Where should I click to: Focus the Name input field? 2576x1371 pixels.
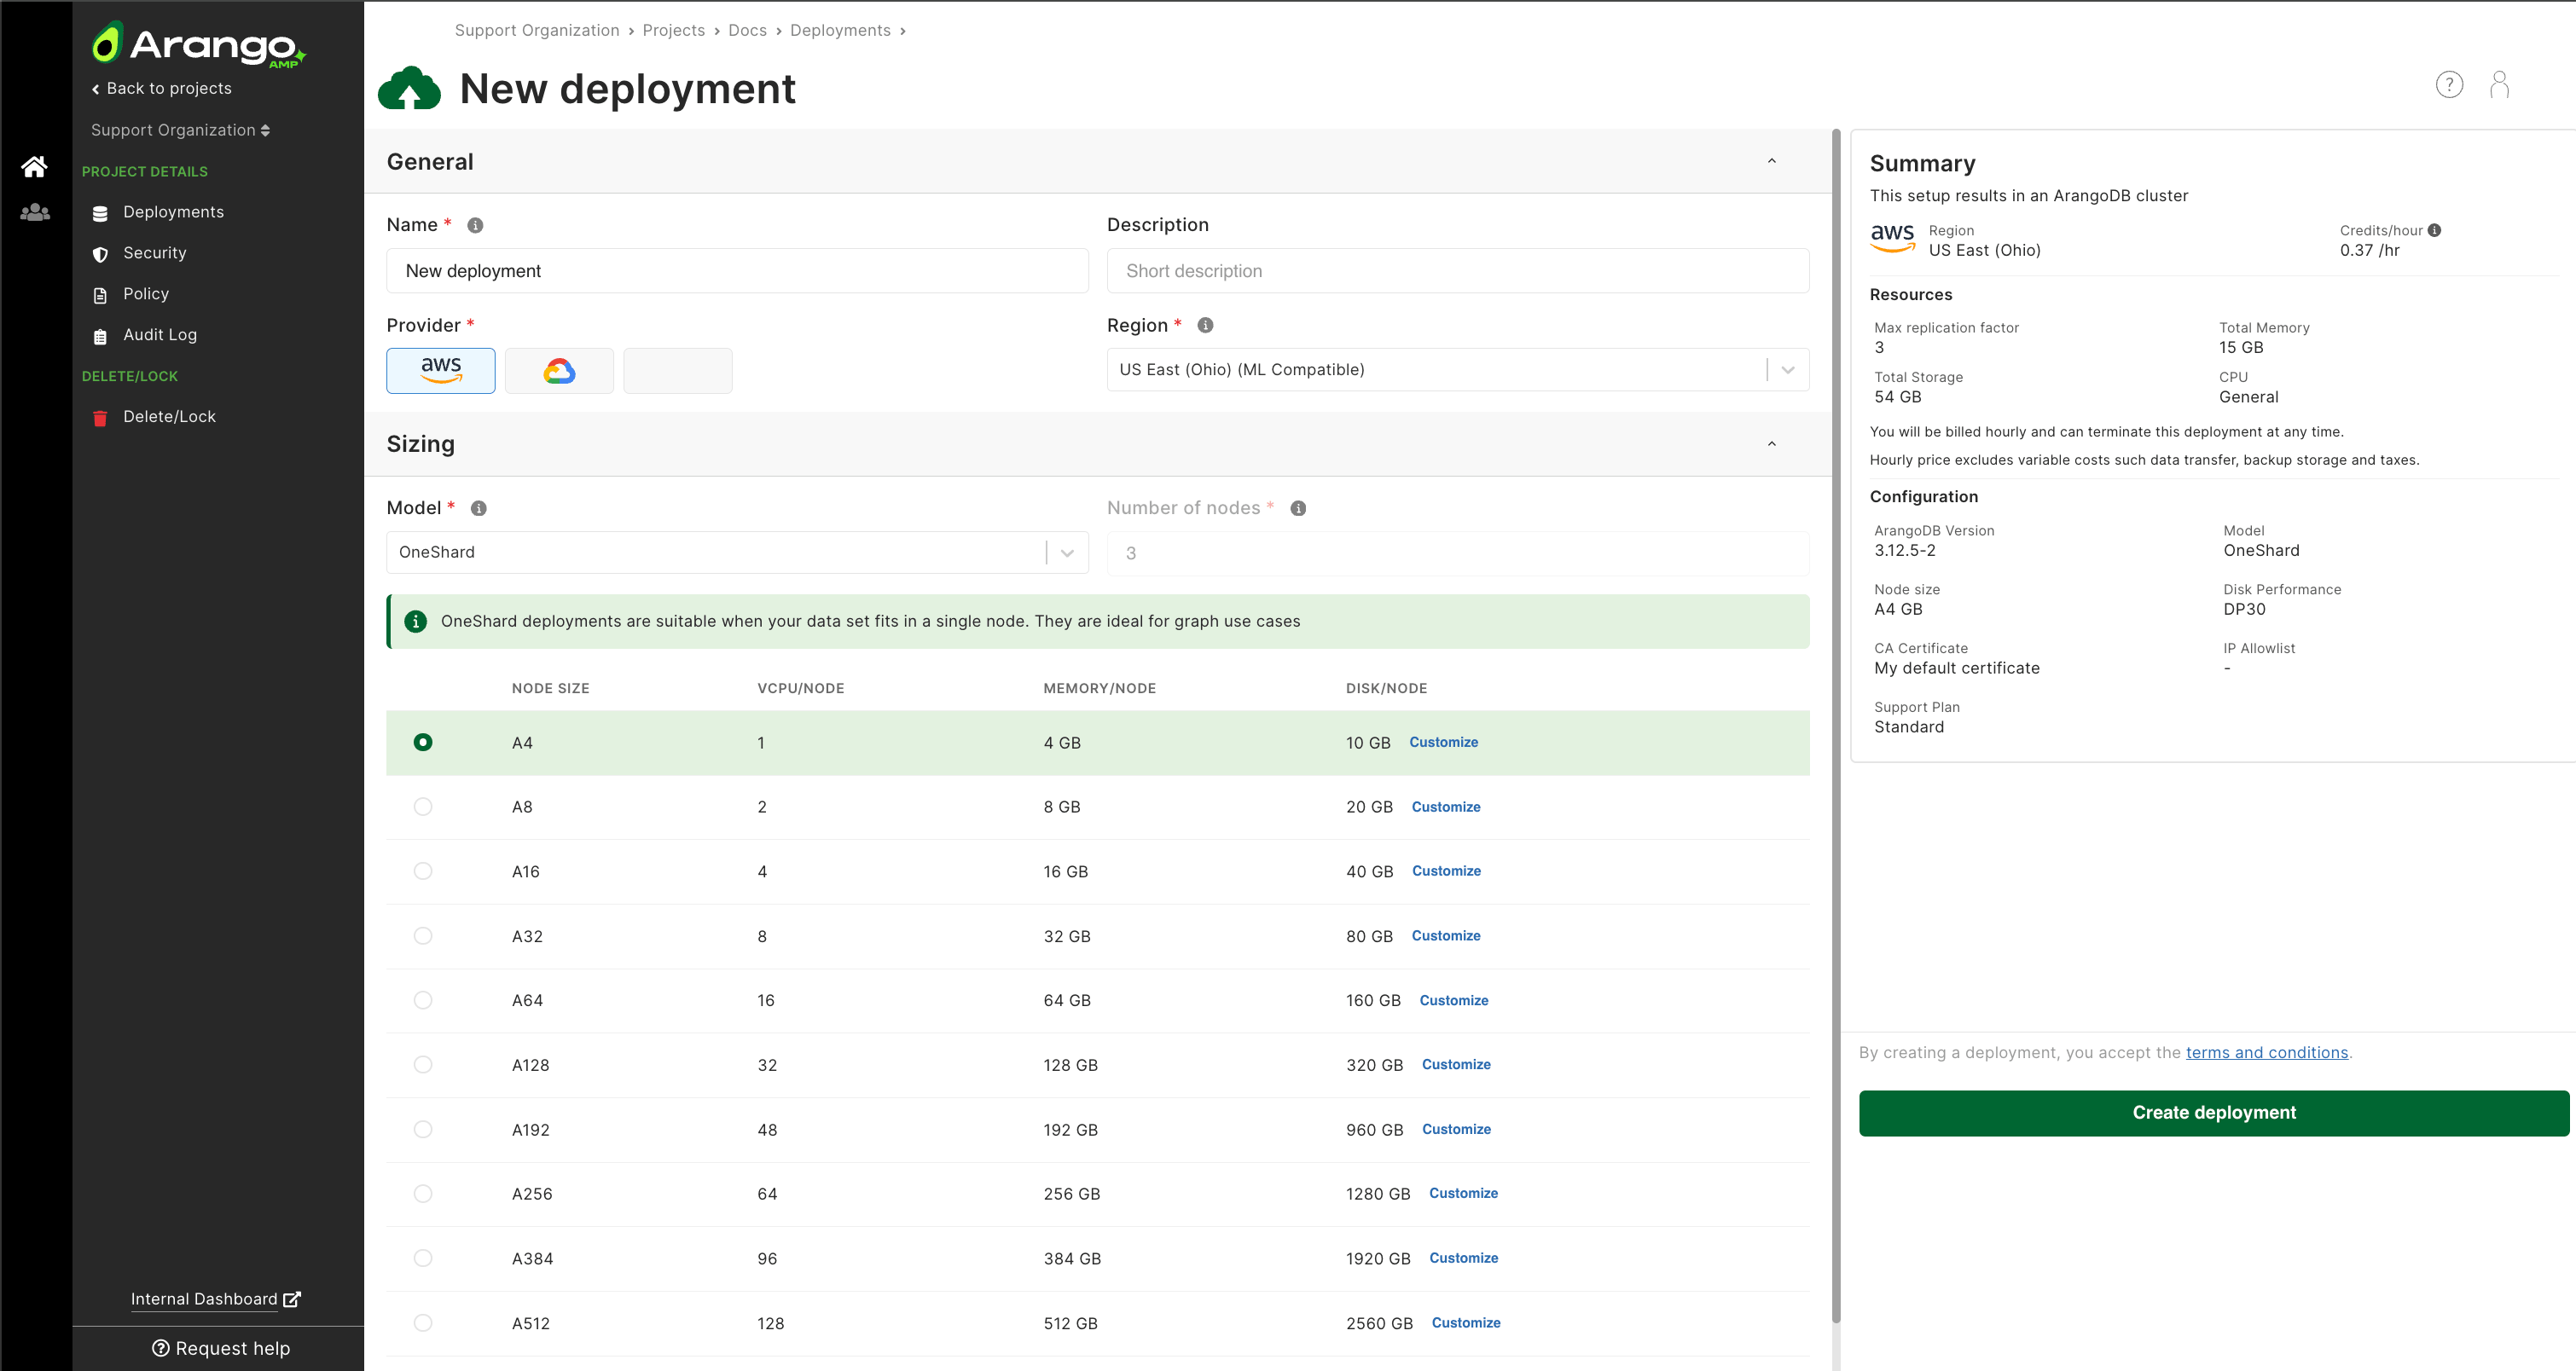pos(737,271)
